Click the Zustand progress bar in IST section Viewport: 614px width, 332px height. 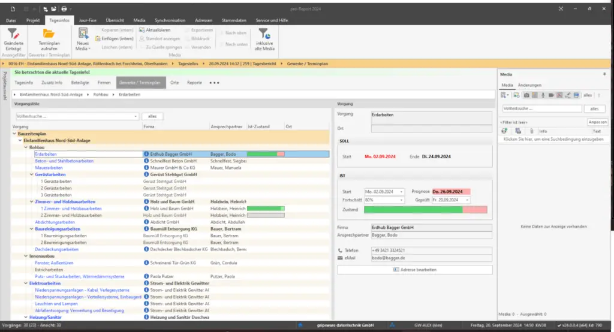click(426, 210)
